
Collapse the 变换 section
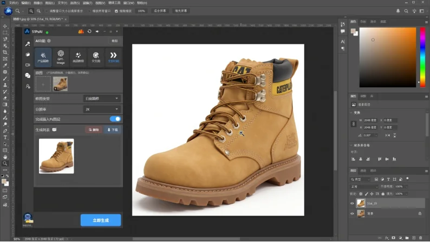pyautogui.click(x=351, y=113)
